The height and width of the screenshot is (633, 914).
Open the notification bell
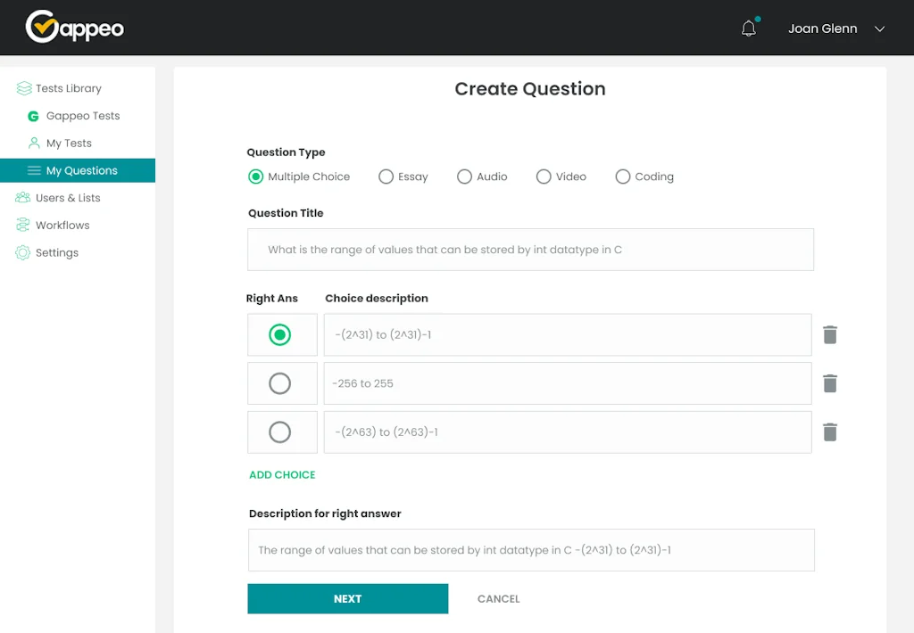748,28
